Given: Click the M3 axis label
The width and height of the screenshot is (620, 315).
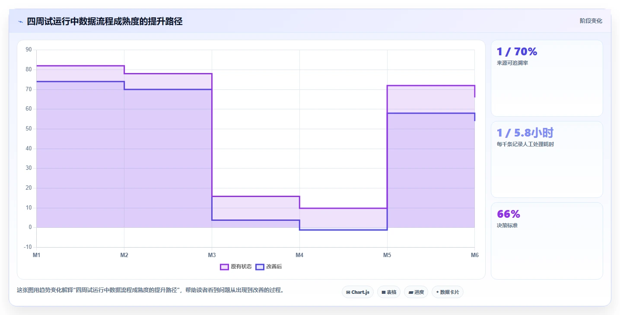Looking at the screenshot, I should pos(212,255).
